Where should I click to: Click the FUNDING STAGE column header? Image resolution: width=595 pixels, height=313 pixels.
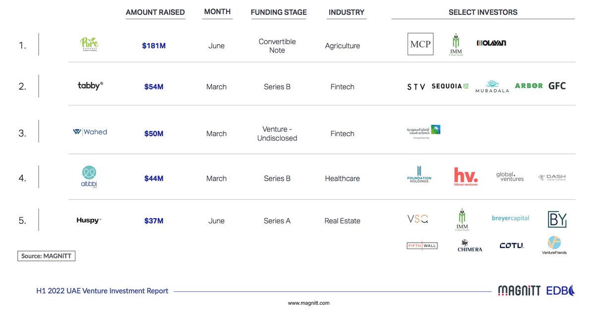[x=279, y=12]
